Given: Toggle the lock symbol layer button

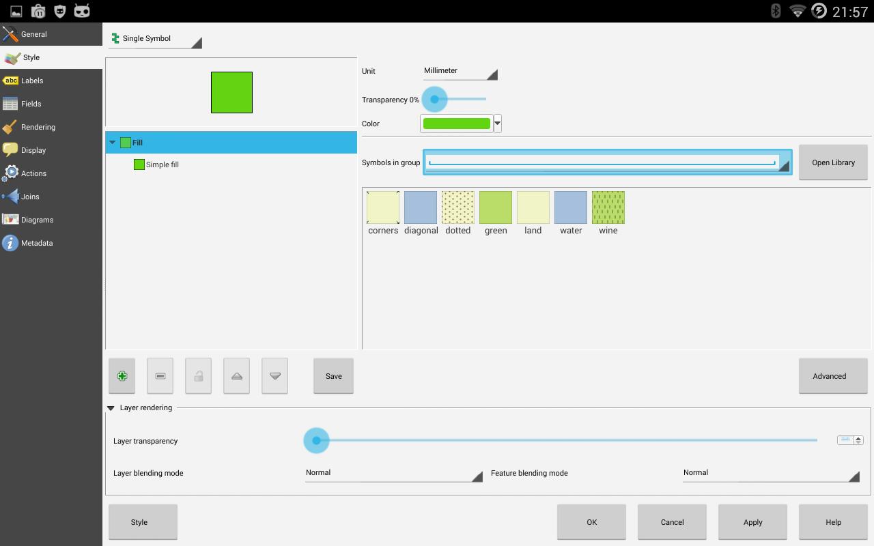Looking at the screenshot, I should pyautogui.click(x=198, y=376).
